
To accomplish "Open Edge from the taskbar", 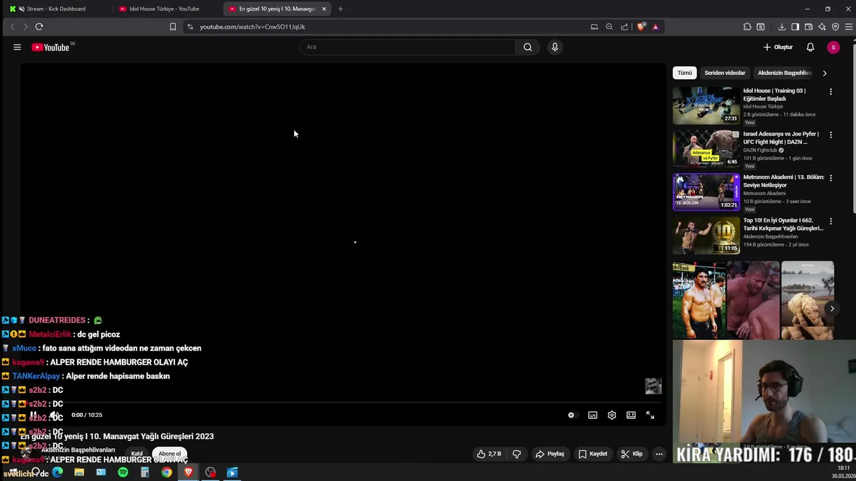I will pyautogui.click(x=58, y=472).
